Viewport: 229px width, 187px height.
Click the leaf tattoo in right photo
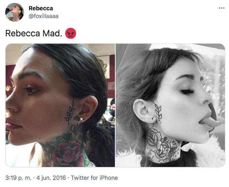158,112
